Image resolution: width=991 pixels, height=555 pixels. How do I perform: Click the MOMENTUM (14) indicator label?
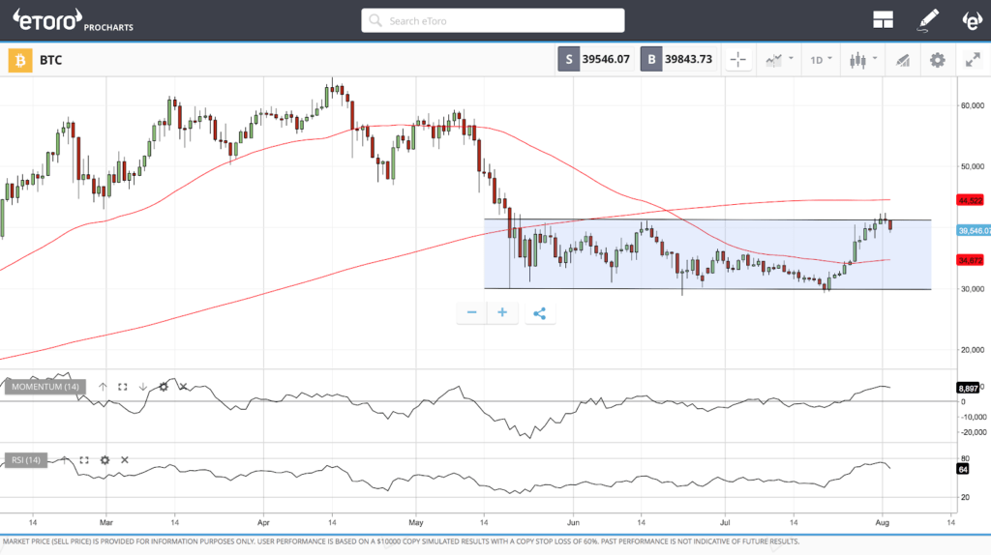coord(45,387)
